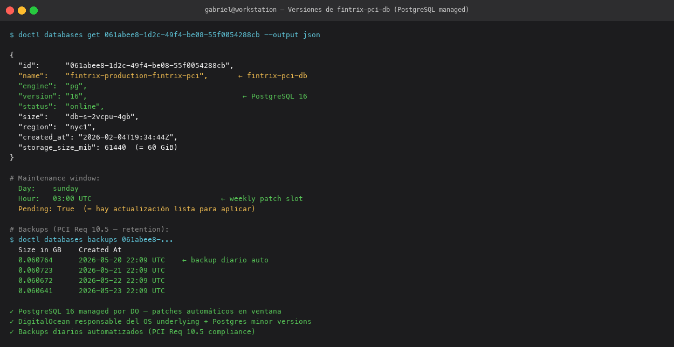Select the "status": "online" line
Viewport: 674px width, 347px height.
tap(61, 106)
